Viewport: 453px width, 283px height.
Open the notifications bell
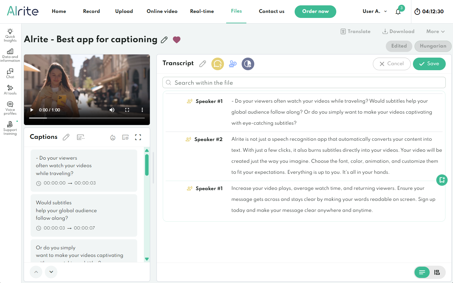point(398,12)
